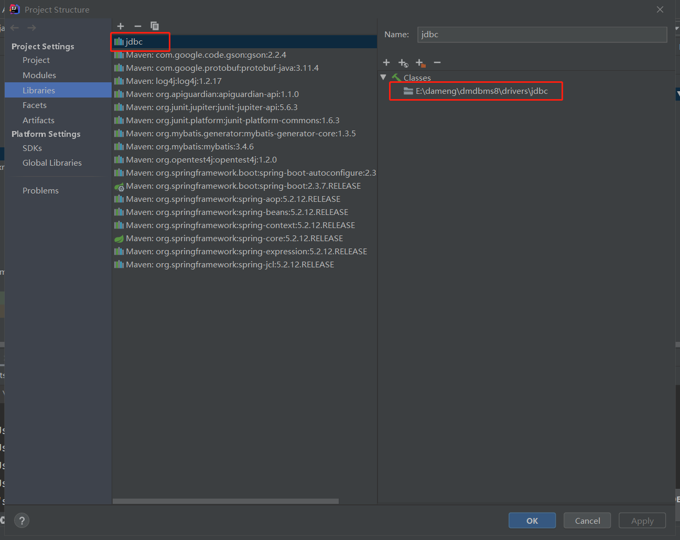The image size is (680, 540).
Task: Open Project settings page
Action: (36, 60)
